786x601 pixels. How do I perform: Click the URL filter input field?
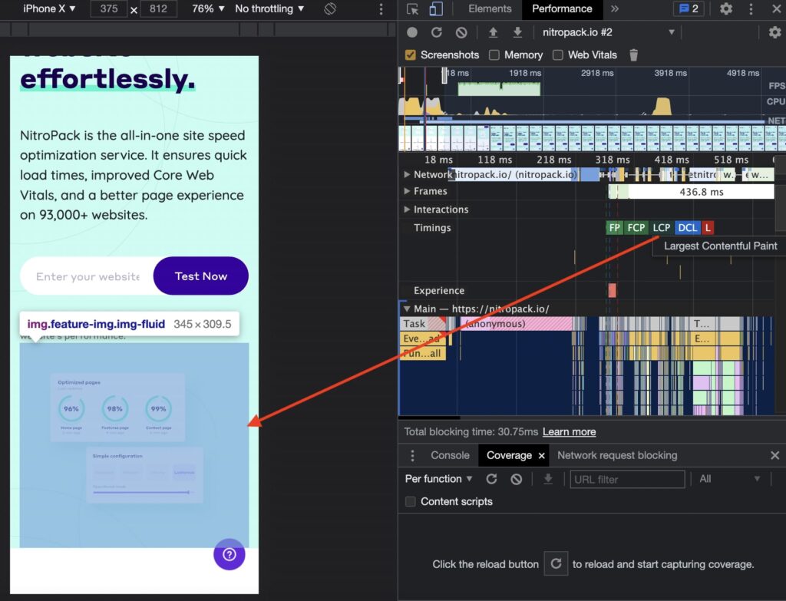coord(627,479)
